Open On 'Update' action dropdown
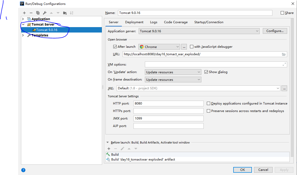This screenshot has height=175, width=297. (x=173, y=72)
